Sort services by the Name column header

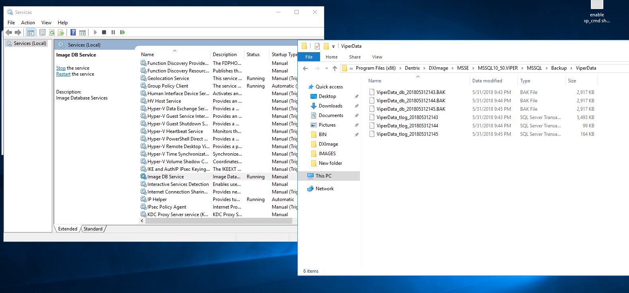click(x=174, y=55)
